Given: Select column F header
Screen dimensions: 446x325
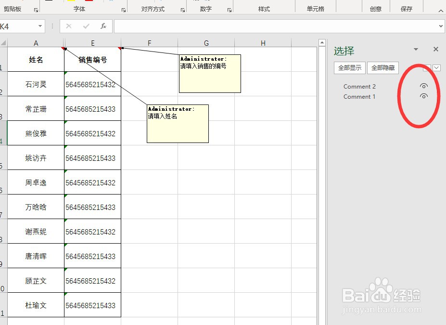Looking at the screenshot, I should tap(149, 43).
